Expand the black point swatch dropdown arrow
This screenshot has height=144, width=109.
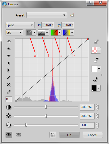point(99,88)
